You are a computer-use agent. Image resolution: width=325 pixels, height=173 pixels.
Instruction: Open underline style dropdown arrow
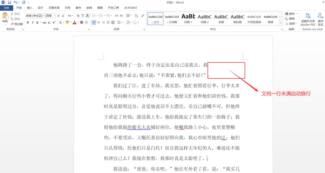(41, 23)
